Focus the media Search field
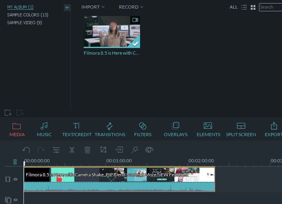Viewport: 282px width, 204px height. tap(270, 7)
